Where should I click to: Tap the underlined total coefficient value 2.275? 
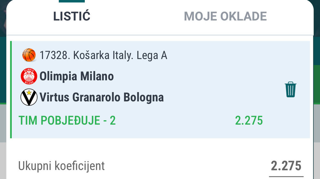(x=286, y=166)
